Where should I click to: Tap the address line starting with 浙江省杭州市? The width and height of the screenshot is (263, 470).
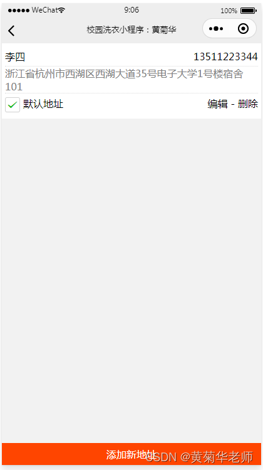pos(124,74)
